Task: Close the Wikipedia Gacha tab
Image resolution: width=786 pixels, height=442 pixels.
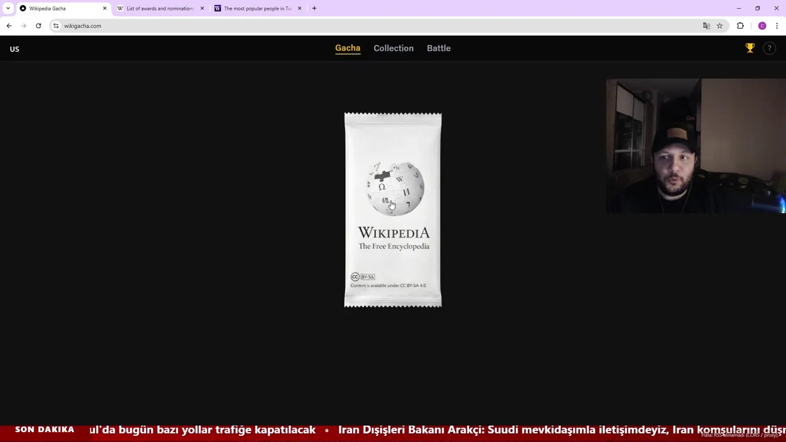Action: click(104, 9)
